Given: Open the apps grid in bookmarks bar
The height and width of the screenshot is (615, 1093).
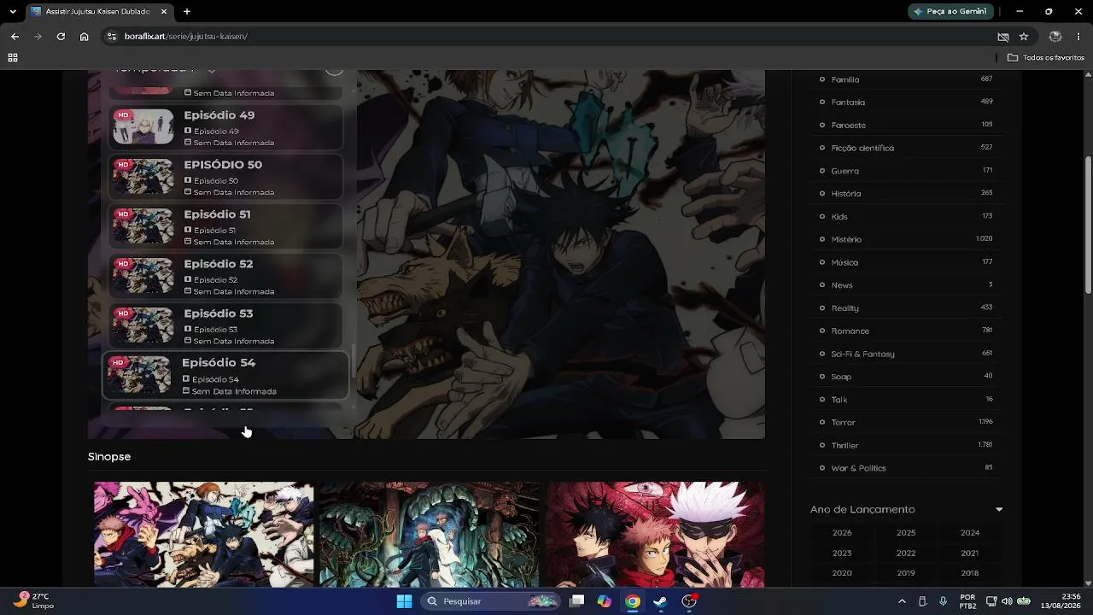Looking at the screenshot, I should point(13,57).
